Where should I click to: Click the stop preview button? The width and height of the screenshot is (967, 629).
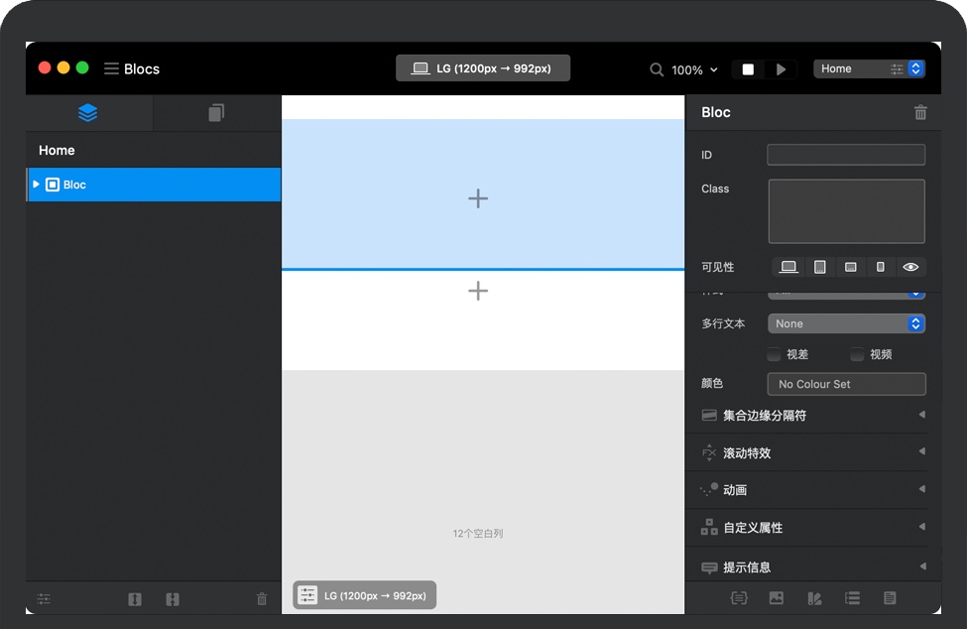point(748,69)
